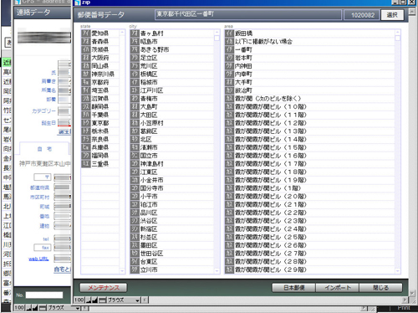Click zoom level 100 in zip window

pos(79,300)
